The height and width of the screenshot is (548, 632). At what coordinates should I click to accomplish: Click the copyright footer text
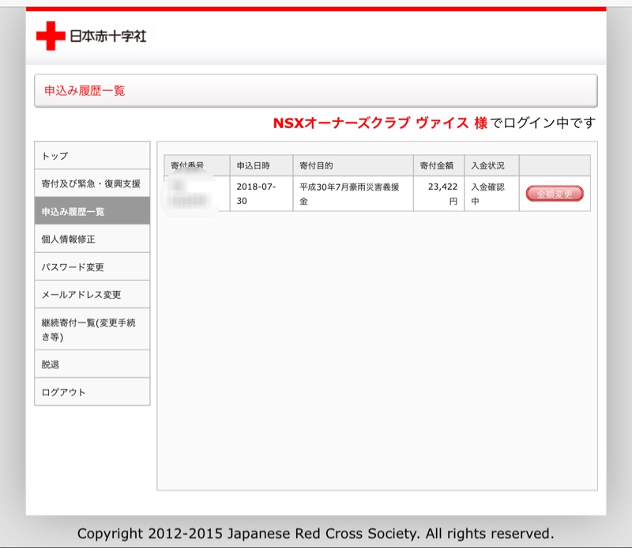tap(315, 534)
